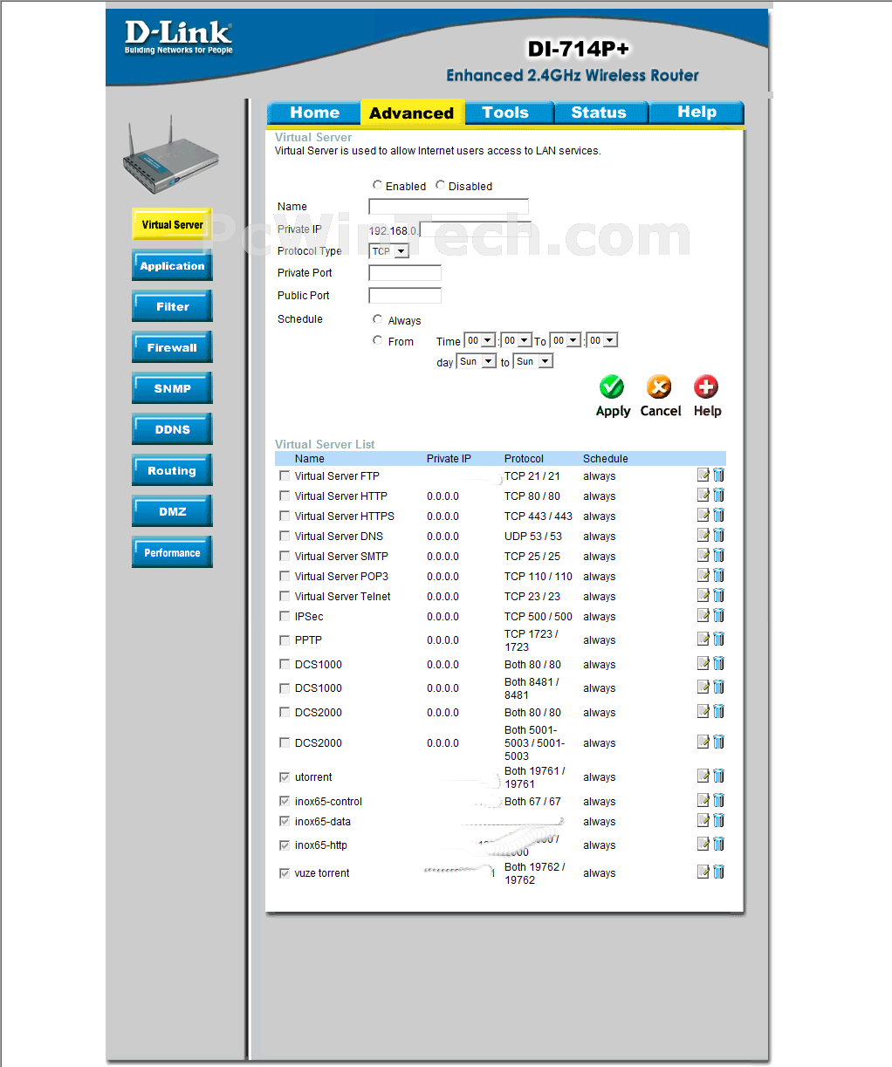This screenshot has width=892, height=1067.
Task: Click the orange Cancel X icon
Action: click(x=659, y=386)
